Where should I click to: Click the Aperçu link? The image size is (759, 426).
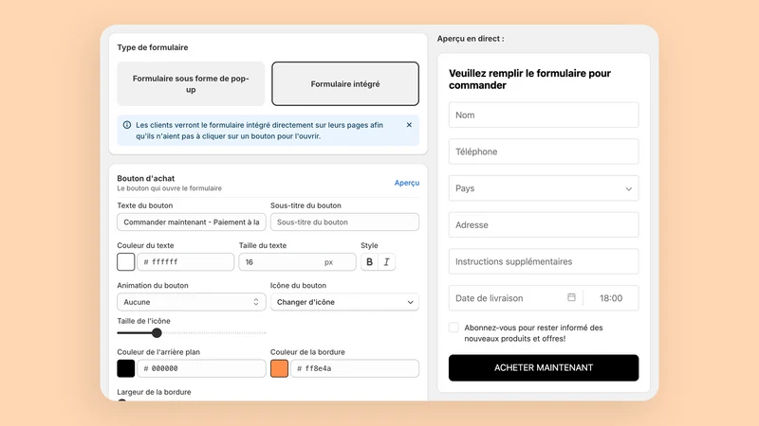407,183
